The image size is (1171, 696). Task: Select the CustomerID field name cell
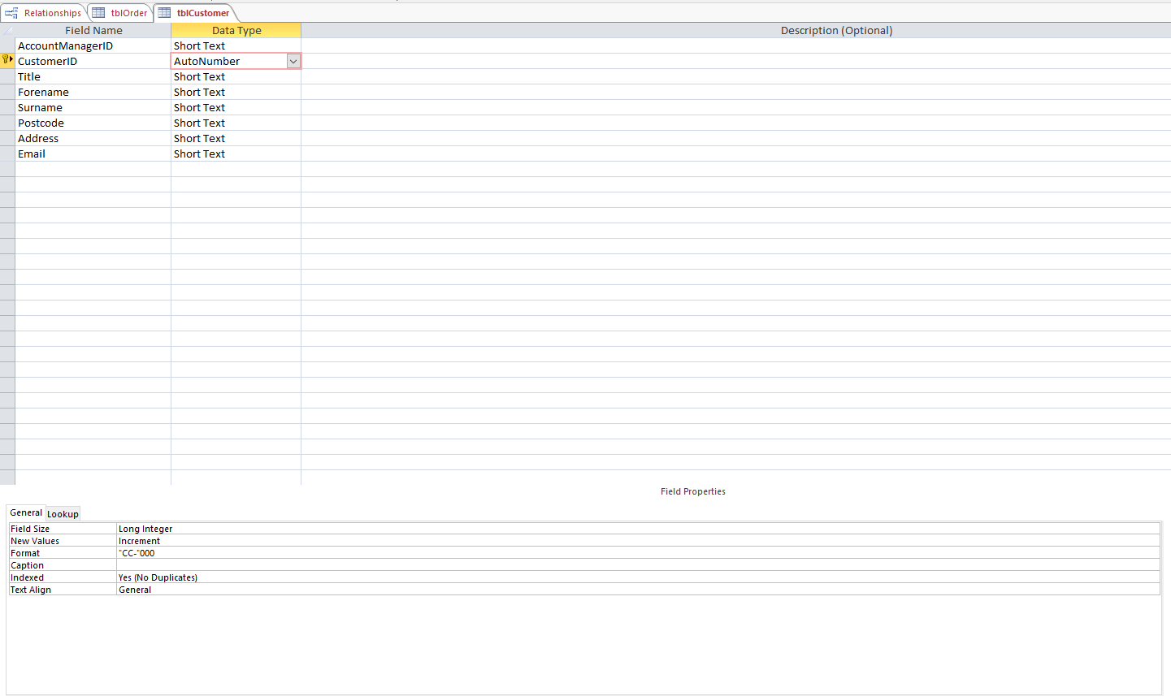93,61
